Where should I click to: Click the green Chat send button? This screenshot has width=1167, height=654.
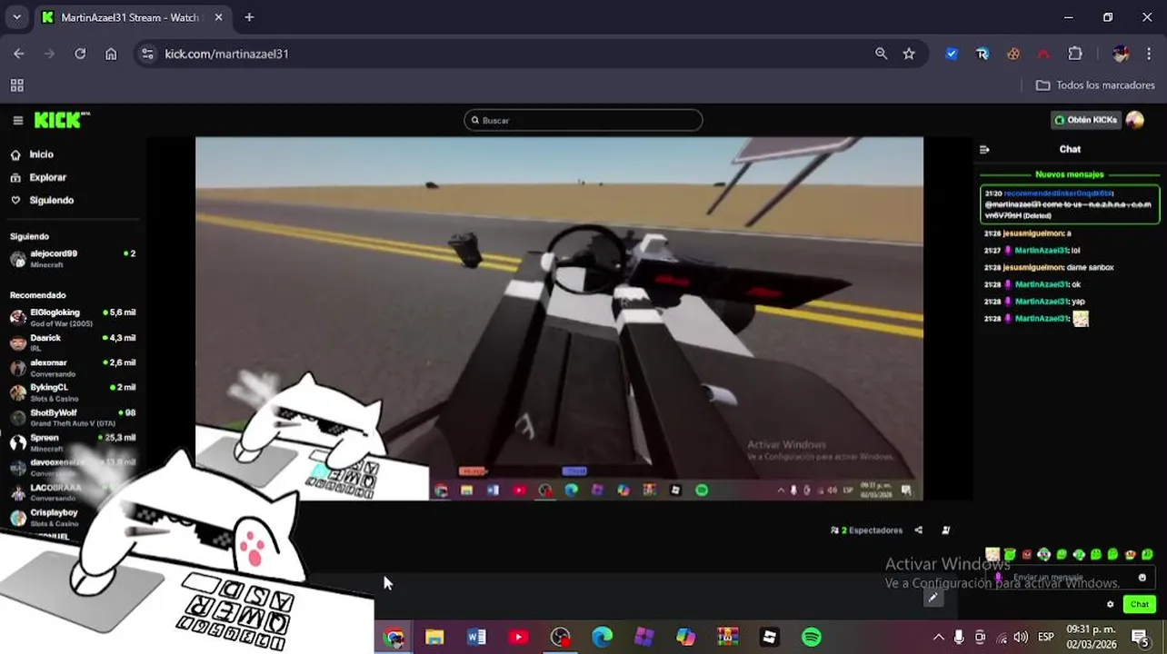(x=1139, y=604)
